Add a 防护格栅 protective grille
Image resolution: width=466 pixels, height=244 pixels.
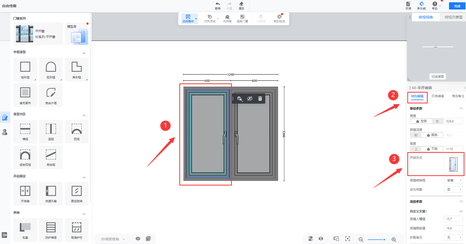pos(51,230)
